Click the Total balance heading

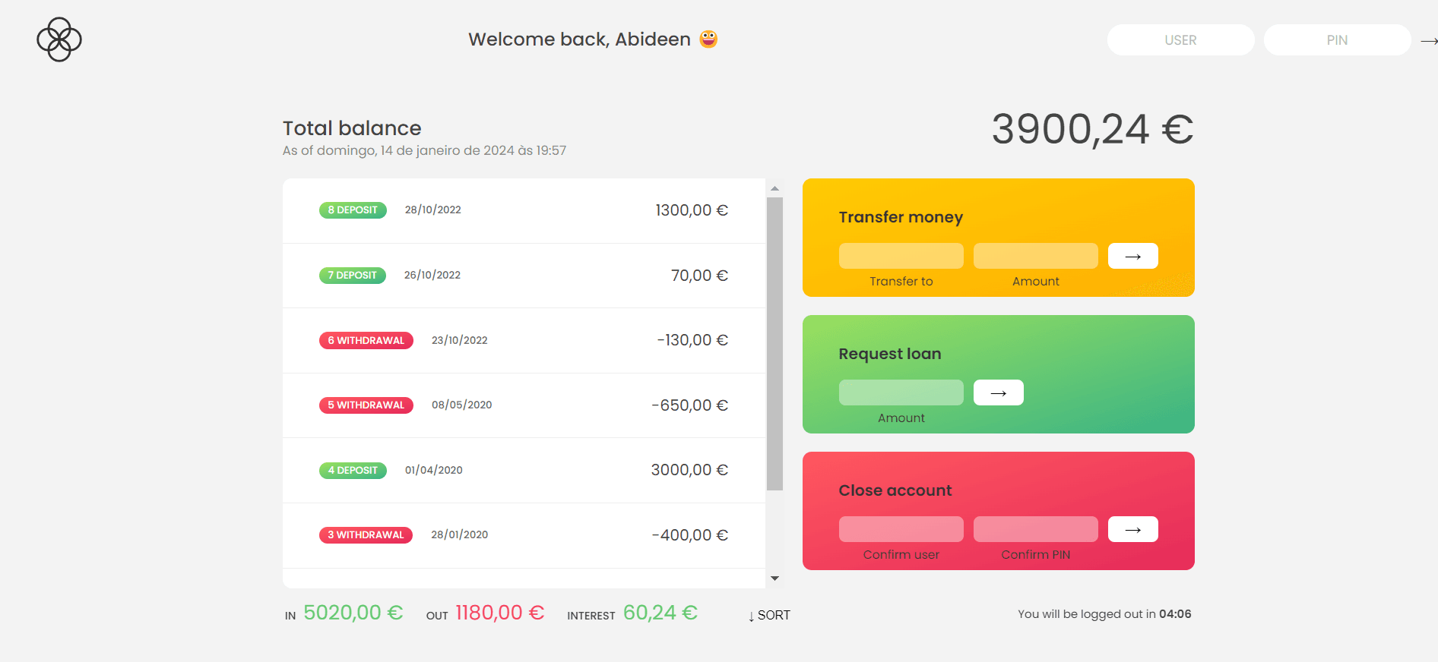[352, 128]
